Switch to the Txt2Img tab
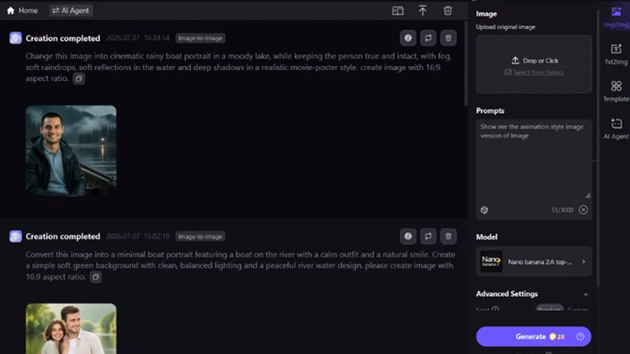630x354 pixels. click(x=616, y=54)
